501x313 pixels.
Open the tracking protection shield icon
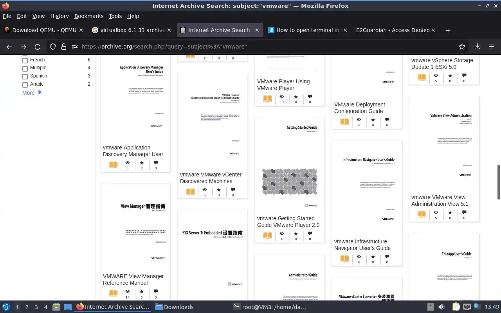point(53,47)
